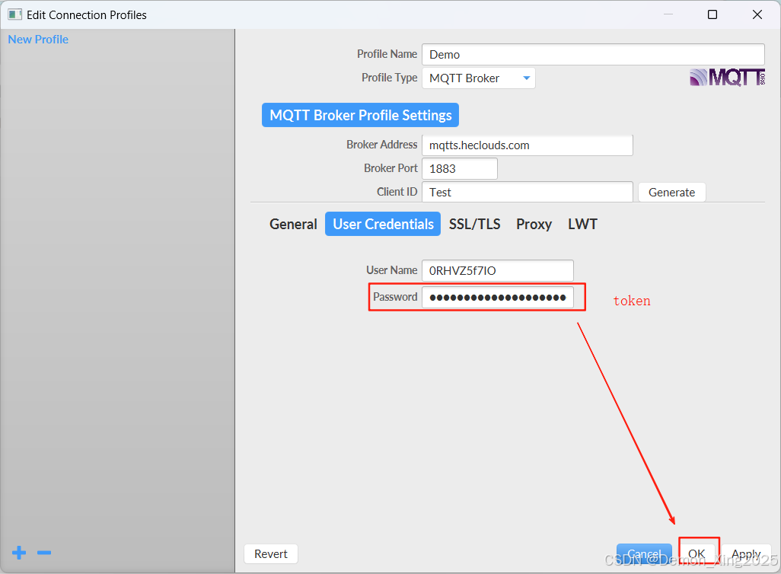Image resolution: width=781 pixels, height=574 pixels.
Task: Edit the Client ID field containing Test
Action: [528, 192]
